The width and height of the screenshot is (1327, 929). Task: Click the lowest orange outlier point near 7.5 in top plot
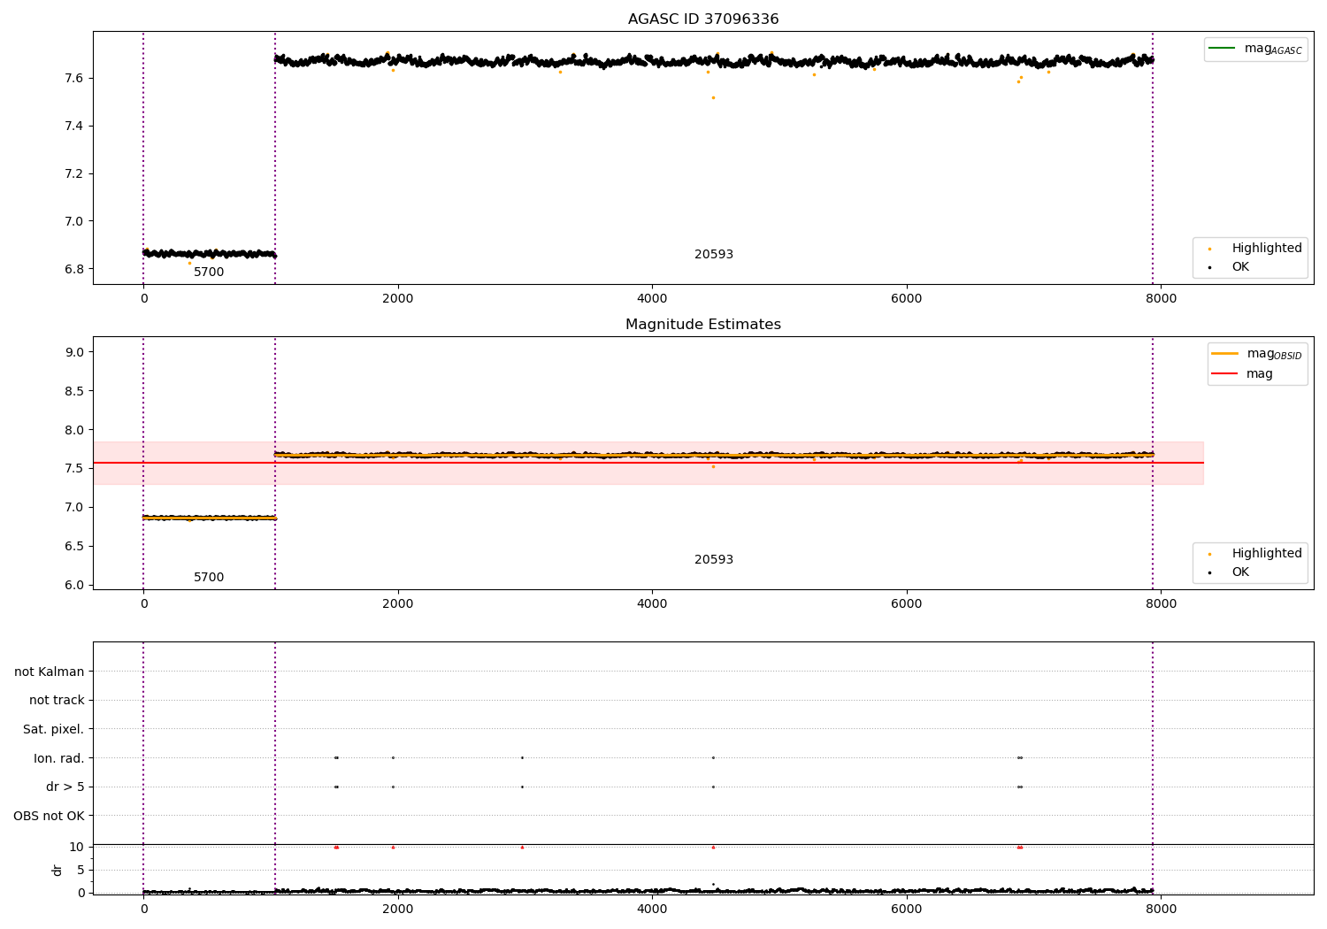click(x=713, y=97)
